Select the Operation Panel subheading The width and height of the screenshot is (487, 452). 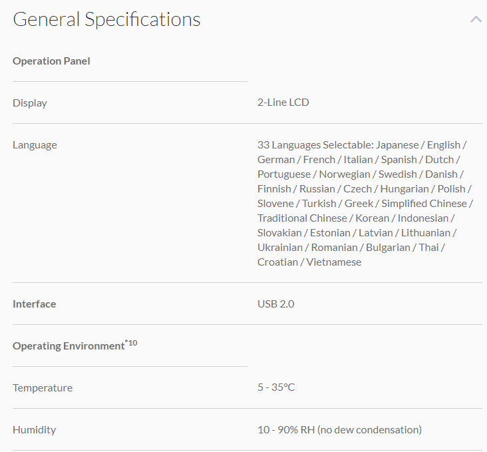click(51, 61)
